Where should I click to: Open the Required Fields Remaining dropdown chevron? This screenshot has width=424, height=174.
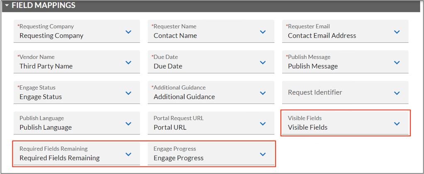click(x=129, y=154)
